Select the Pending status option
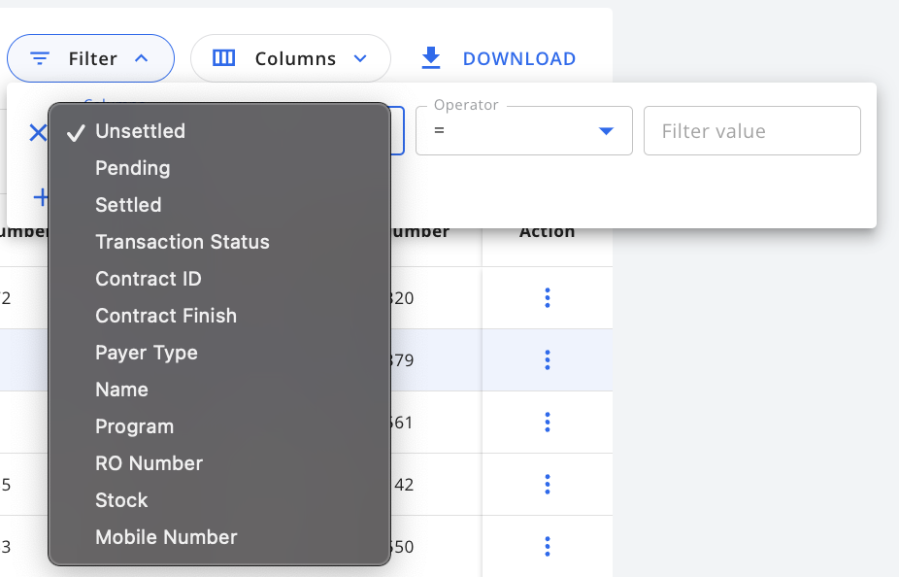This screenshot has width=899, height=577. point(132,167)
